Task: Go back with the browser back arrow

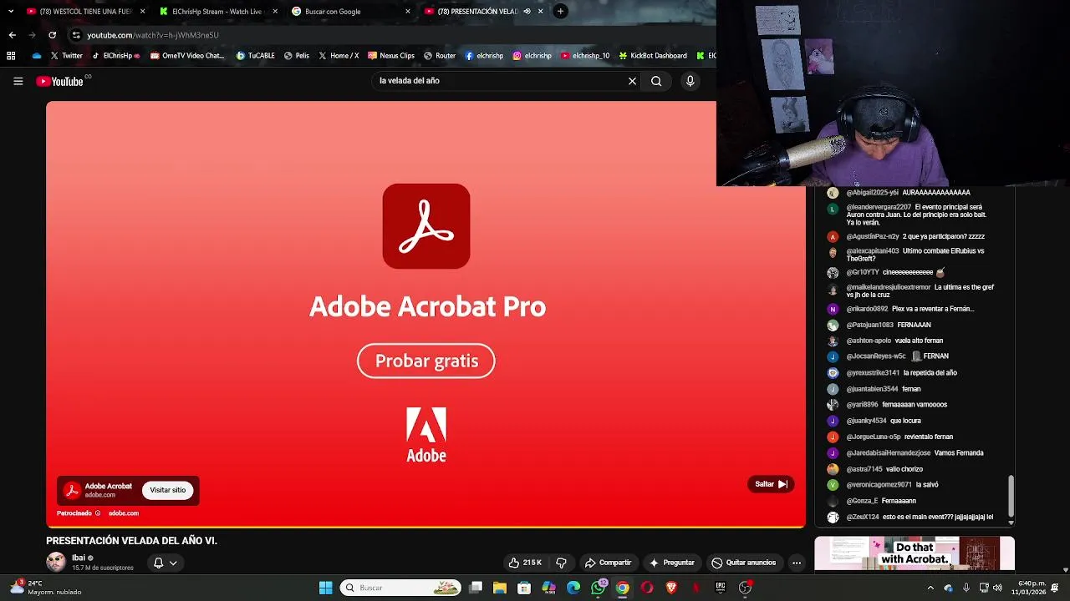Action: (x=12, y=35)
